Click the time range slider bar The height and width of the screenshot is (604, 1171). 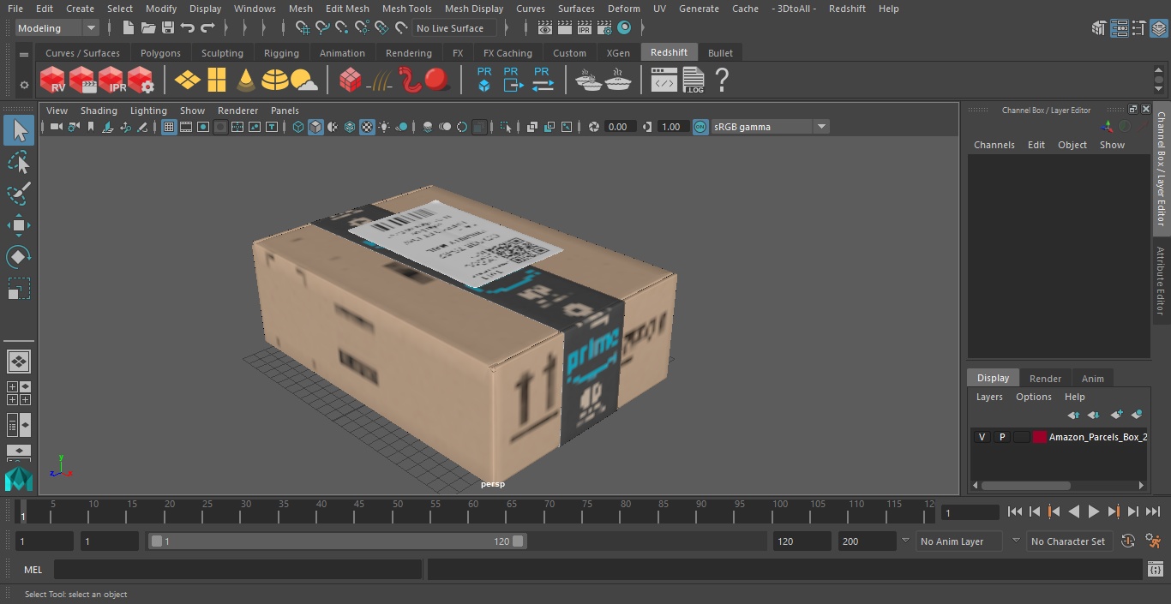point(337,541)
